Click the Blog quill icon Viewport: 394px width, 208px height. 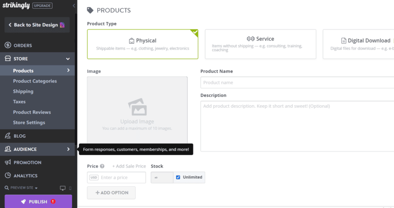[x=8, y=136]
